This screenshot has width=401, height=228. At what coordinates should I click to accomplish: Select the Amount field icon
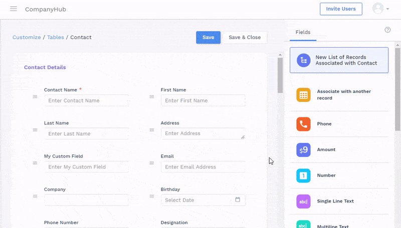pos(303,149)
